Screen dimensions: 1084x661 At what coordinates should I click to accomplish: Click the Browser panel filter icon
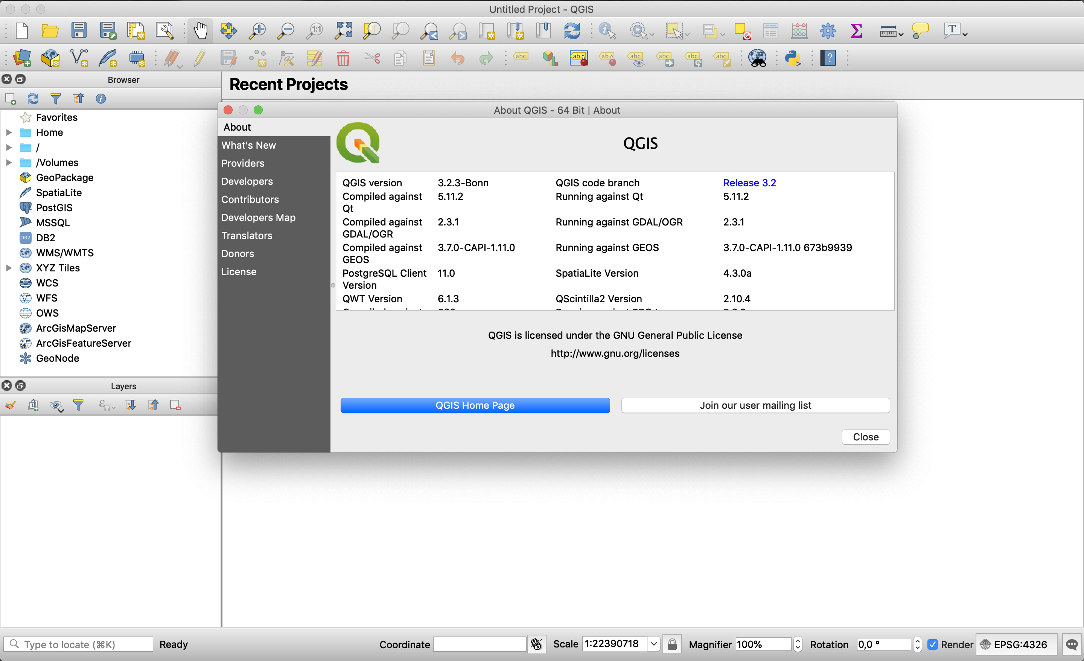click(x=55, y=99)
